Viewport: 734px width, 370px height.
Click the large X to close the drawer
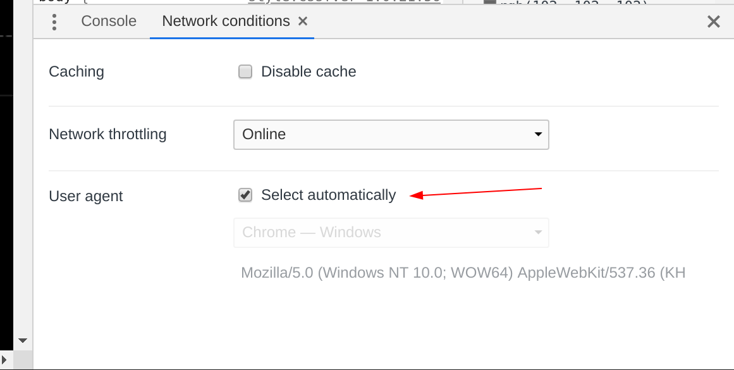[x=714, y=21]
